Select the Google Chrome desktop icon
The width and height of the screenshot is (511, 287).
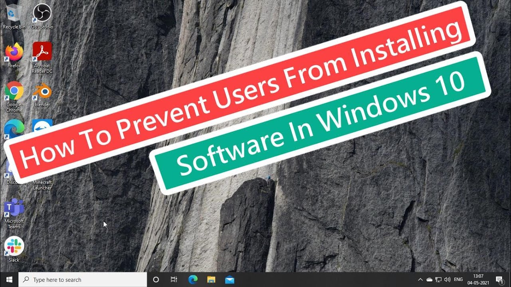(x=14, y=96)
